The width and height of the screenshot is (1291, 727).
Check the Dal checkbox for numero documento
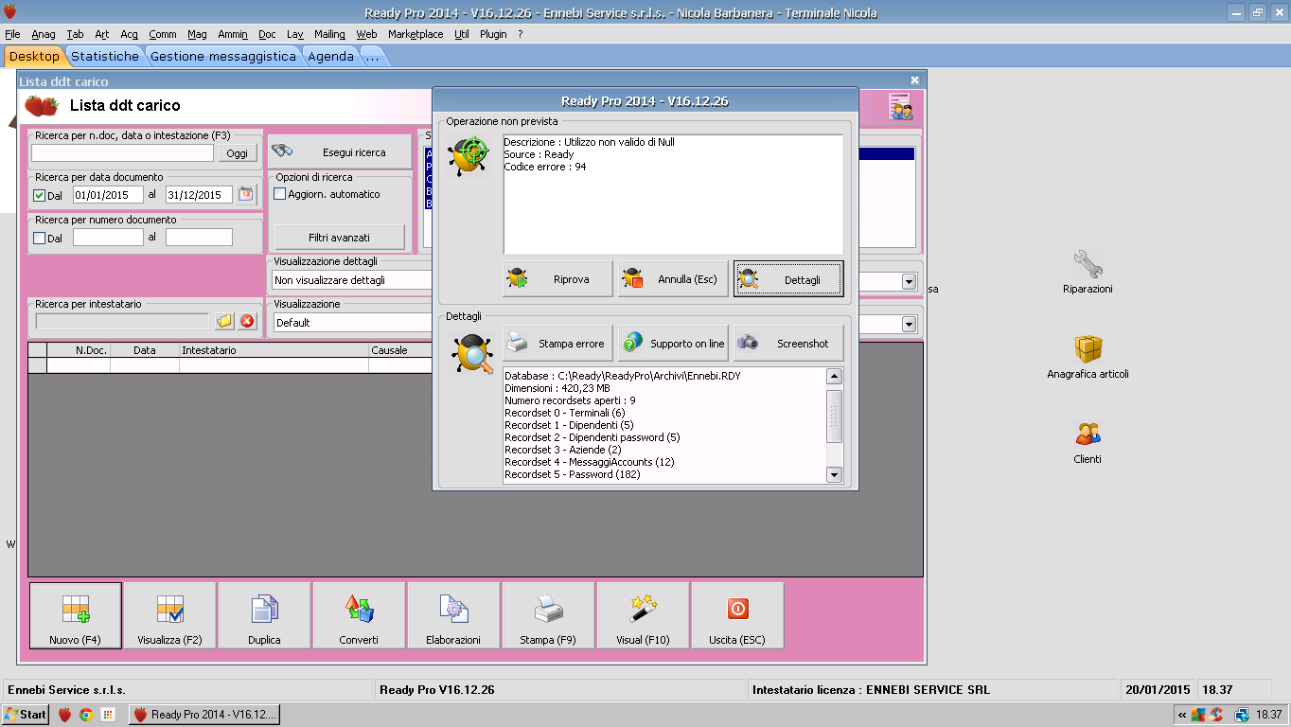click(x=39, y=238)
